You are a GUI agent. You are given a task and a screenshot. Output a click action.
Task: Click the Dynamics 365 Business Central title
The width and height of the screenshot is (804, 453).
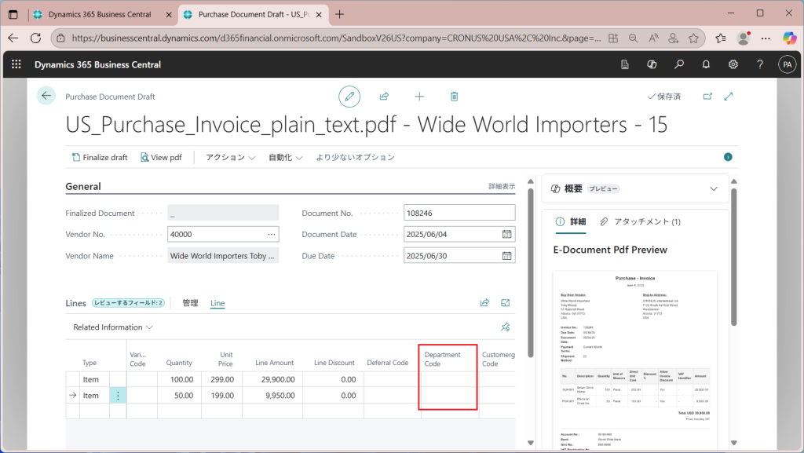point(97,64)
